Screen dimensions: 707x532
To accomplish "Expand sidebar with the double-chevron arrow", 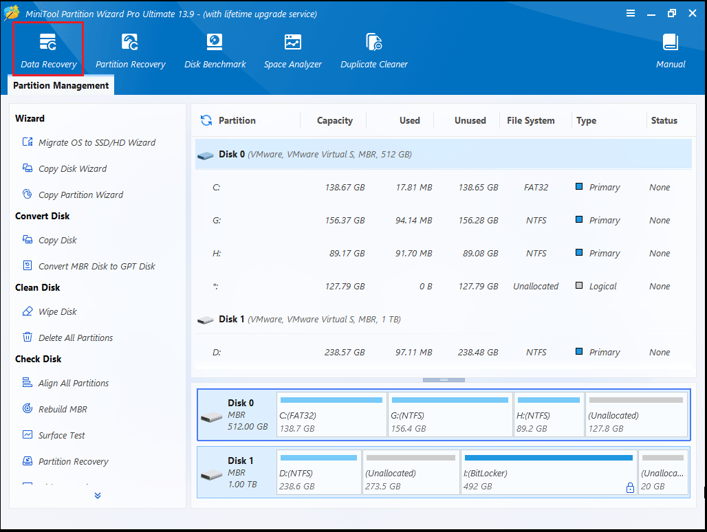I will (98, 496).
